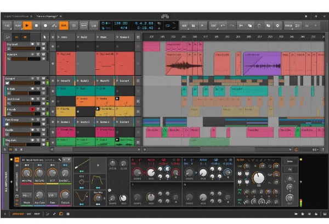Click the redo arrow icon

231,26
